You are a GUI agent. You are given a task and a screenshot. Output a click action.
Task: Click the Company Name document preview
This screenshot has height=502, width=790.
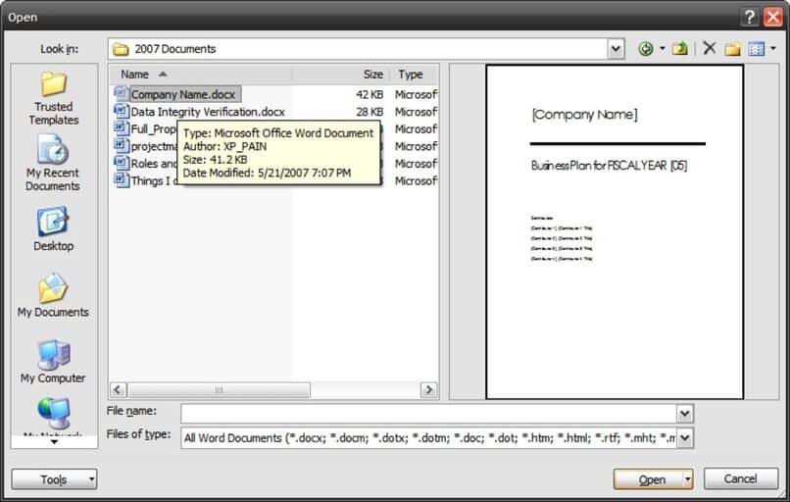(615, 231)
